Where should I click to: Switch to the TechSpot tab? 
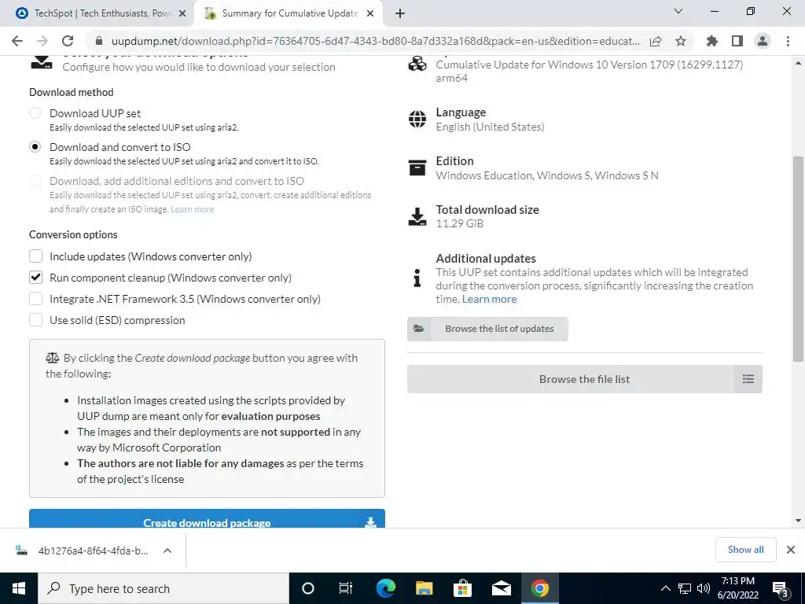click(x=97, y=13)
